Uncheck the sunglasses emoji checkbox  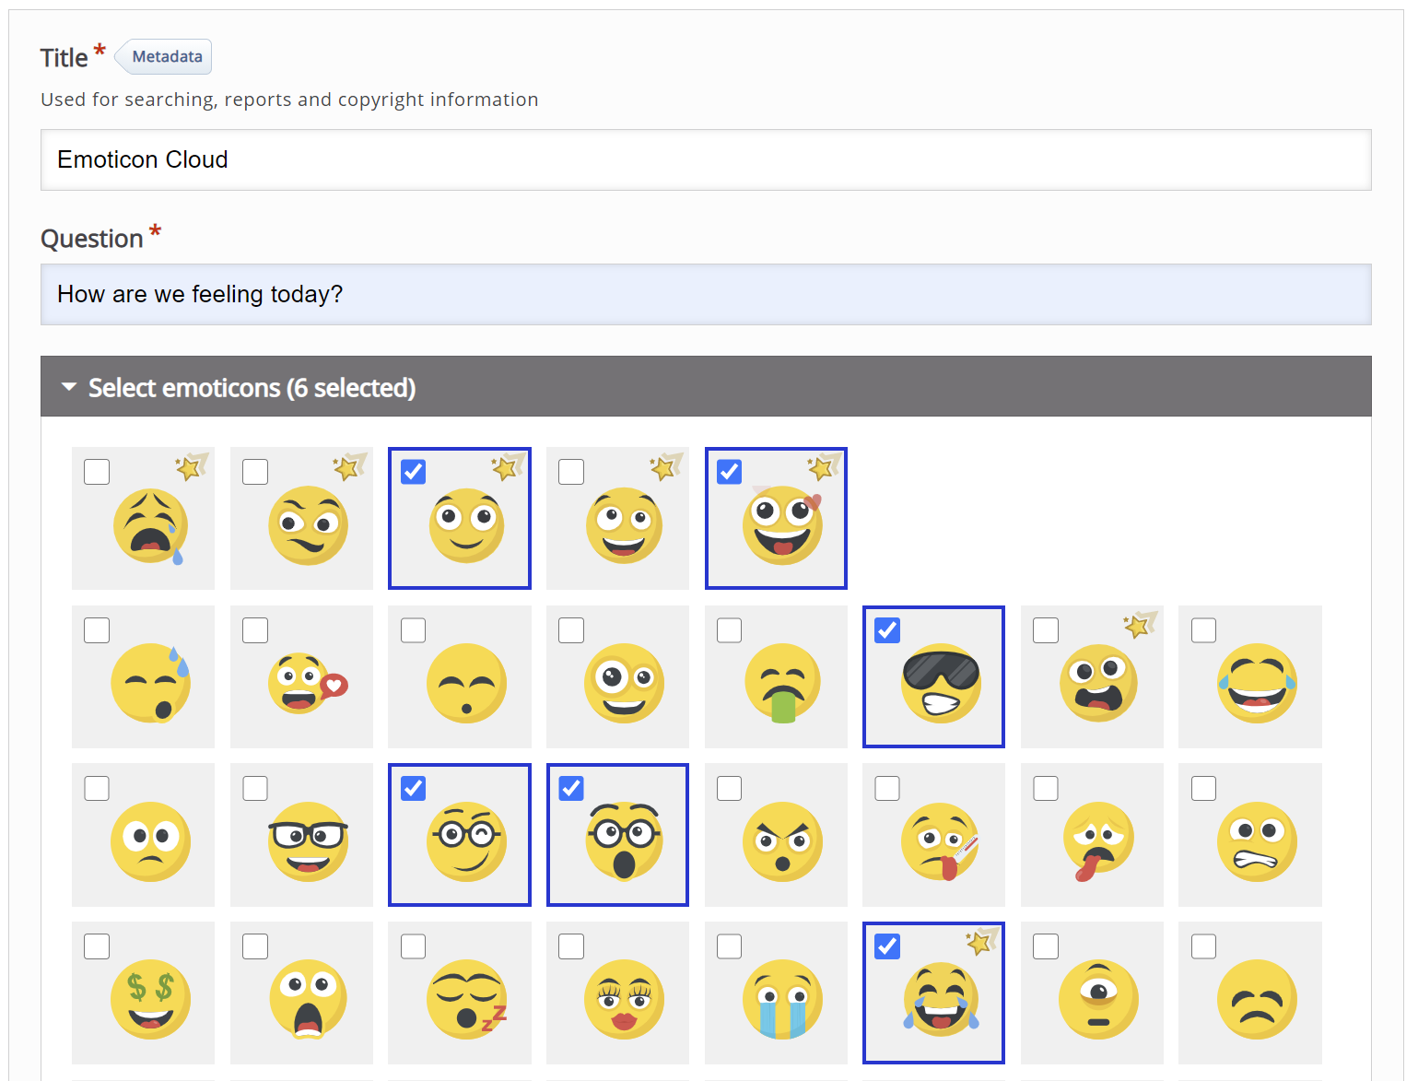(887, 630)
